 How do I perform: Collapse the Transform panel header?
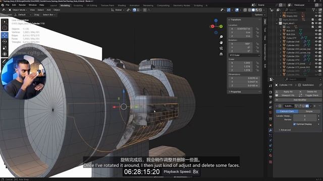pyautogui.click(x=244, y=20)
